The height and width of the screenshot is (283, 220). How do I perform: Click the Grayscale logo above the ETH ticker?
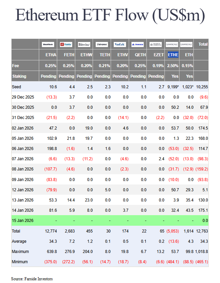[x=186, y=44]
